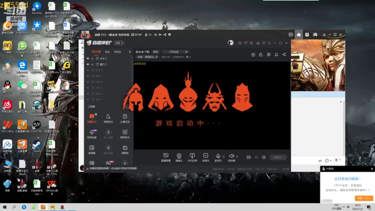375x211 pixels.
Task: Open the 房管助手 tool
Action: pos(108,118)
